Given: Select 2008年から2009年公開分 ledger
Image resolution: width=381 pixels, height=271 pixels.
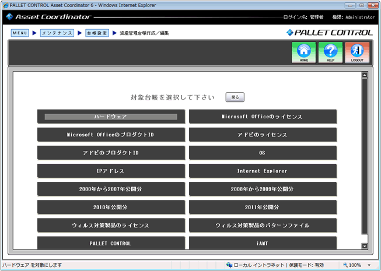Looking at the screenshot, I should pyautogui.click(x=263, y=189).
